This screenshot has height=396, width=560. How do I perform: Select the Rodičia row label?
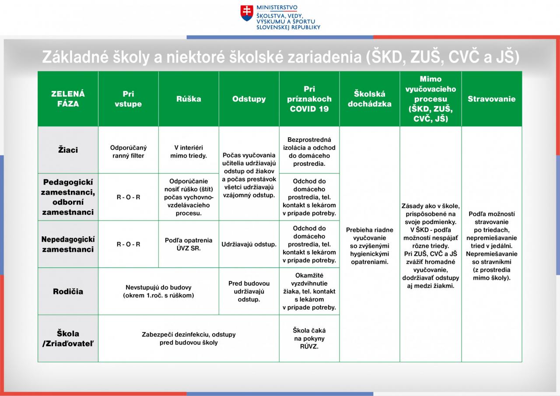[x=68, y=291]
